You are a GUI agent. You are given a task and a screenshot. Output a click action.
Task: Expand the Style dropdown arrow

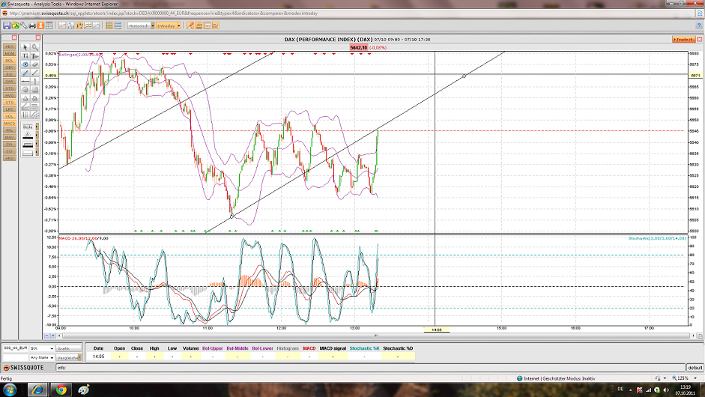click(37, 127)
